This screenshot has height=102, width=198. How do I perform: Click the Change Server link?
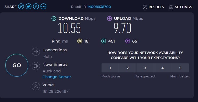[x=57, y=77]
